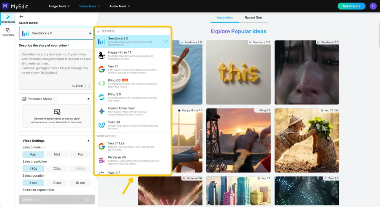This screenshot has height=207, width=380.
Task: Go back using the left arrow
Action: coord(21,16)
